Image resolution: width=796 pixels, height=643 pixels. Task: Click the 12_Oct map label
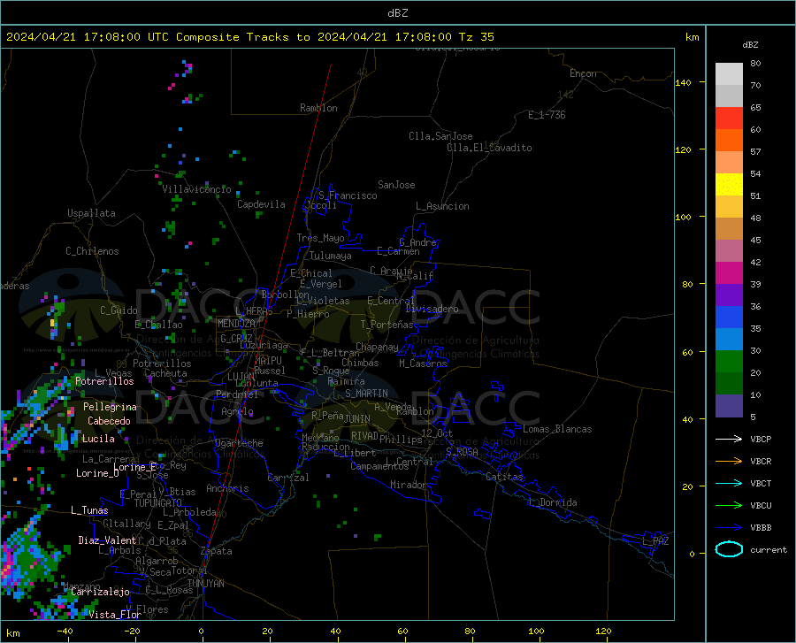[x=437, y=432]
